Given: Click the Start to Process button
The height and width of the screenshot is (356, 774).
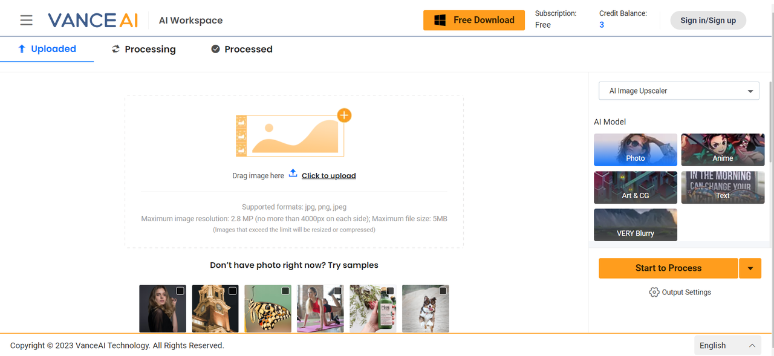Looking at the screenshot, I should tap(668, 268).
